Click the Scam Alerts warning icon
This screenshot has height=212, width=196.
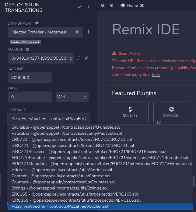click(114, 54)
